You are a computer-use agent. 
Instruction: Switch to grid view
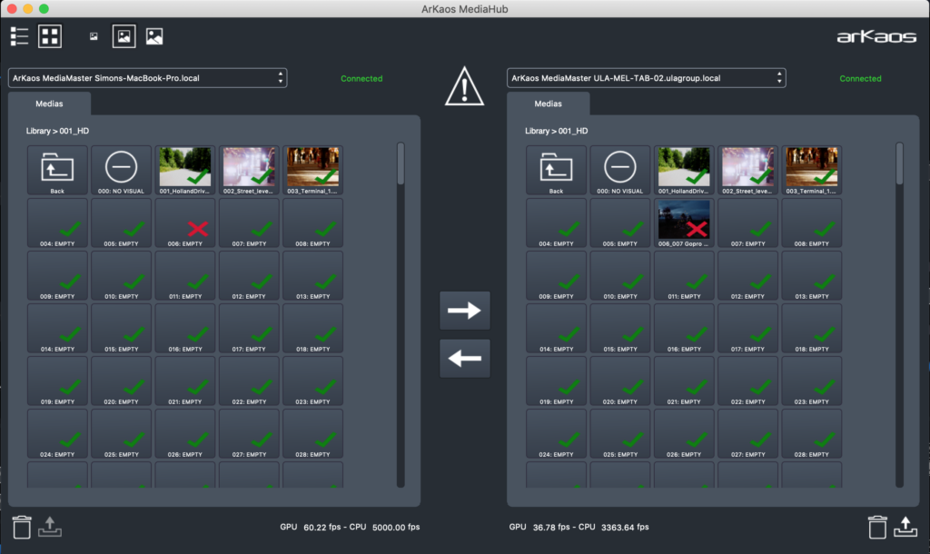click(x=50, y=36)
